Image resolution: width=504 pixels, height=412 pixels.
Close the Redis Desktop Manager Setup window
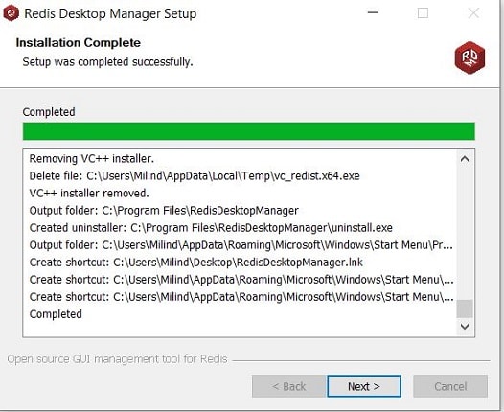(x=473, y=13)
